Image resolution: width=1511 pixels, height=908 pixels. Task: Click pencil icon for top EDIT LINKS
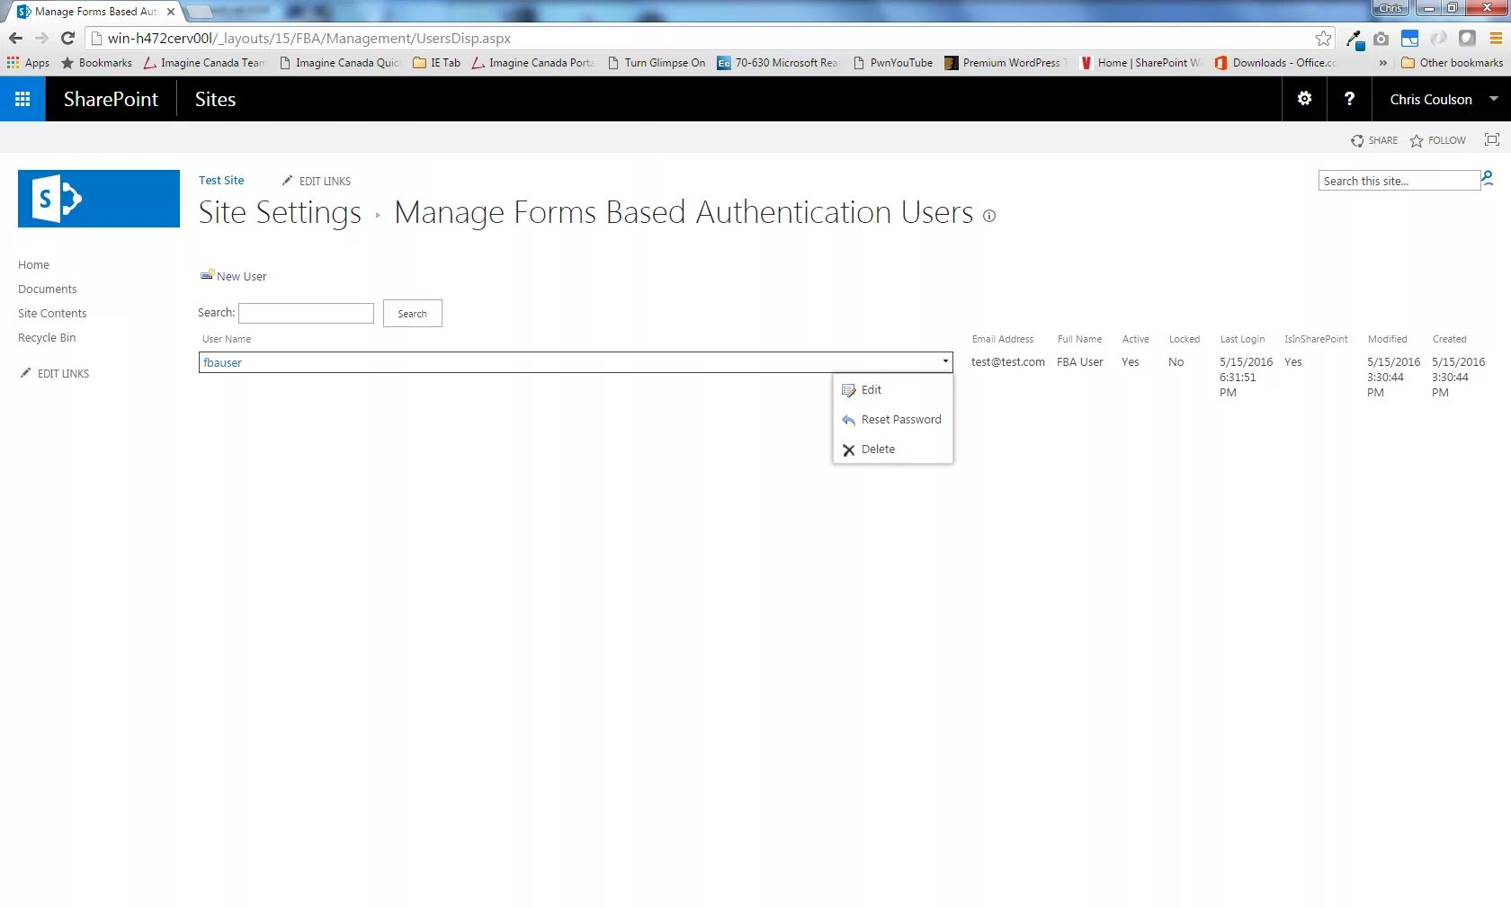[x=288, y=181]
